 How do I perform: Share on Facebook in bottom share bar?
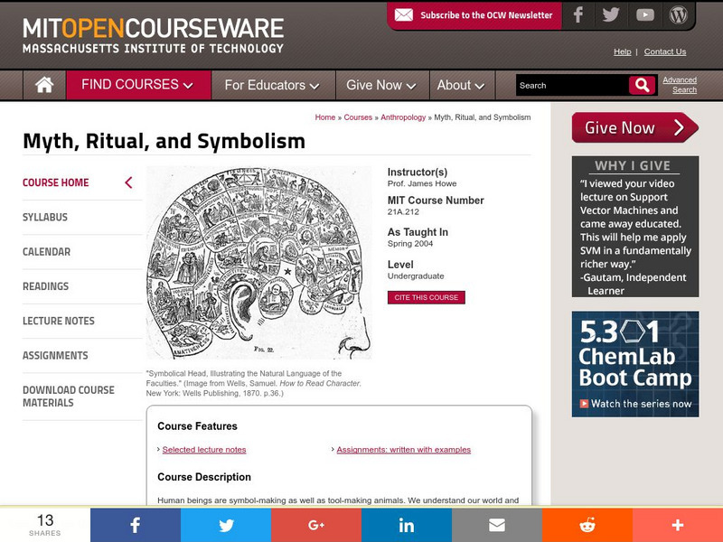coord(135,525)
